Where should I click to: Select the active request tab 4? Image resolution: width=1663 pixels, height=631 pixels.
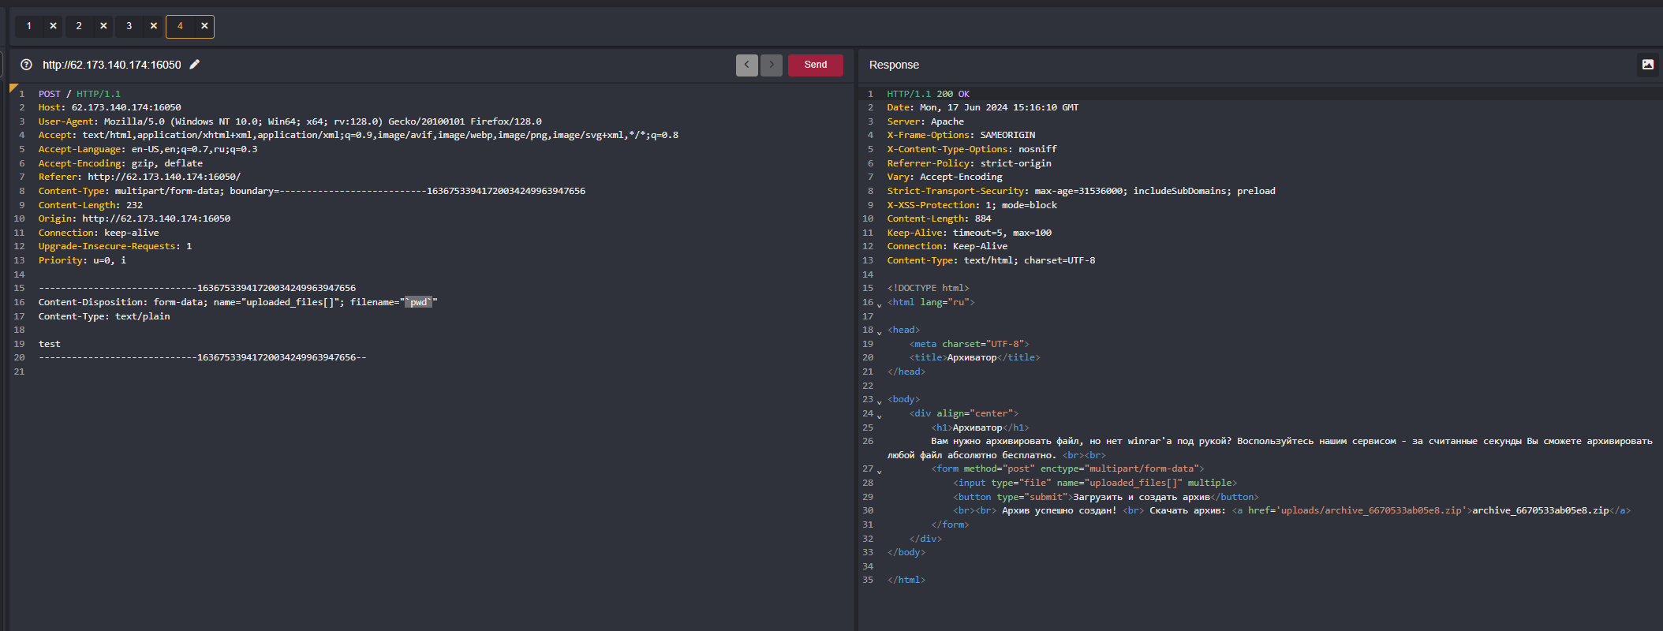pos(180,26)
